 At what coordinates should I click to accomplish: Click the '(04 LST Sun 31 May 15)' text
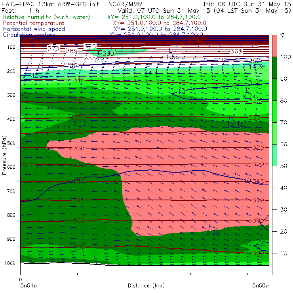[253, 11]
